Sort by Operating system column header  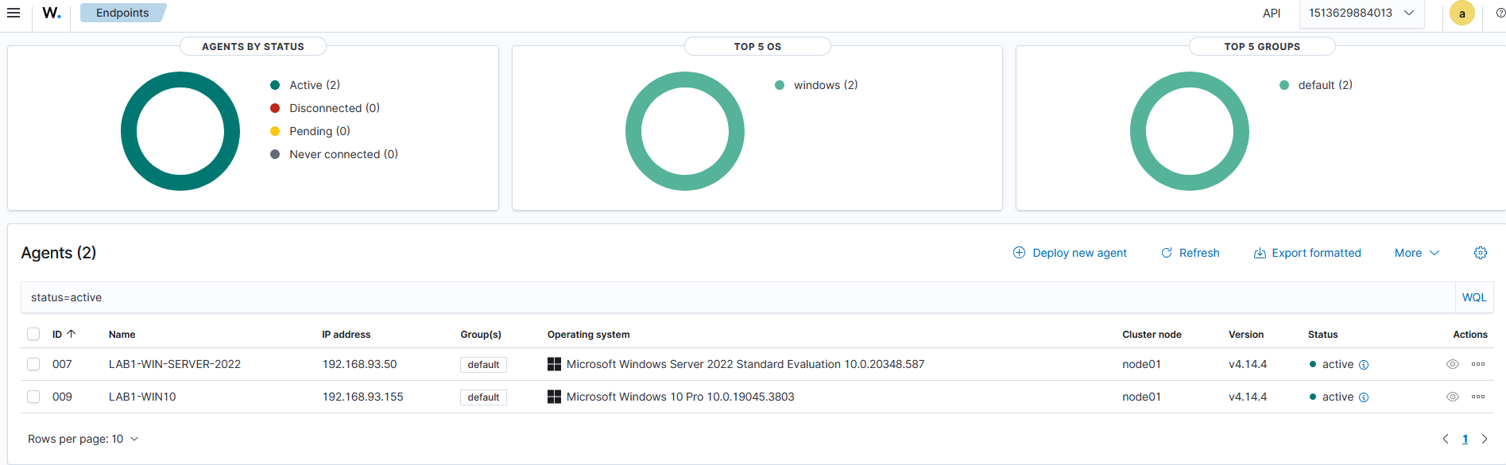pos(588,335)
